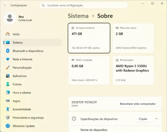Click the Rede e Internet Wi-Fi icon
This screenshot has height=132, width=167.
pyautogui.click(x=8, y=59)
